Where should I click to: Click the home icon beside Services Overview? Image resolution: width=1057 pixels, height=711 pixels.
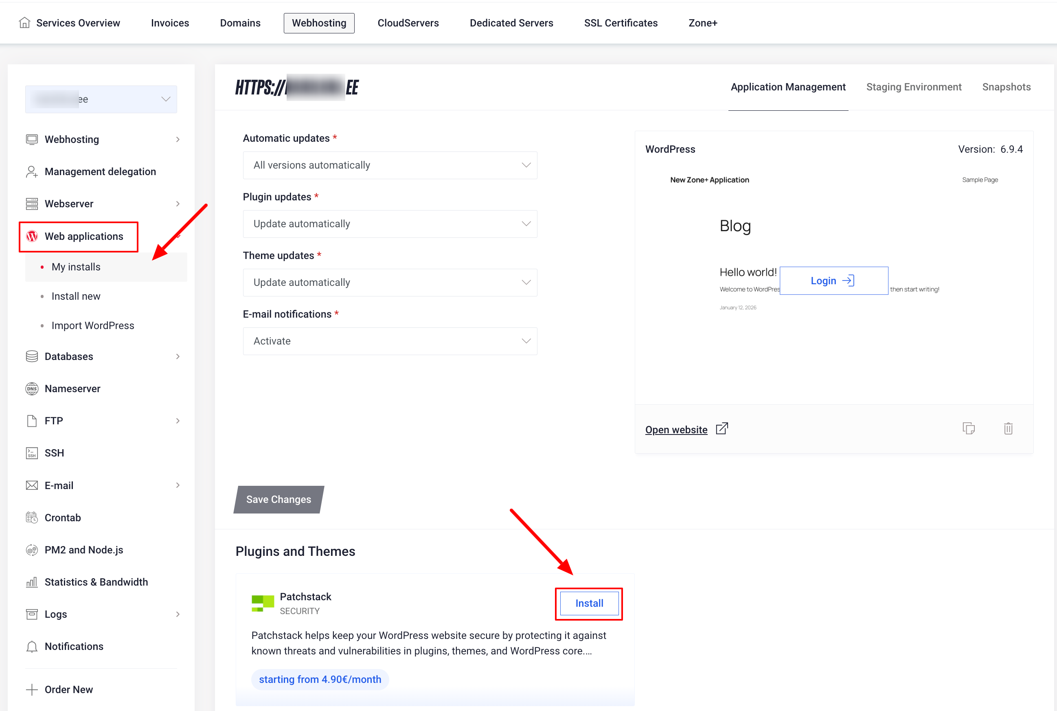(x=24, y=23)
